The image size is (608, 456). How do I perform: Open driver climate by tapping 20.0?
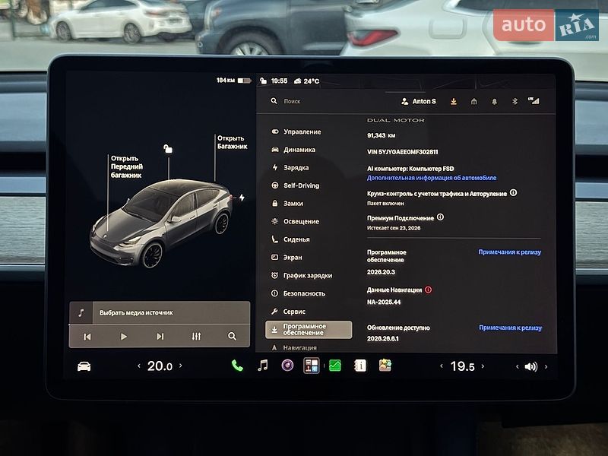coord(160,366)
